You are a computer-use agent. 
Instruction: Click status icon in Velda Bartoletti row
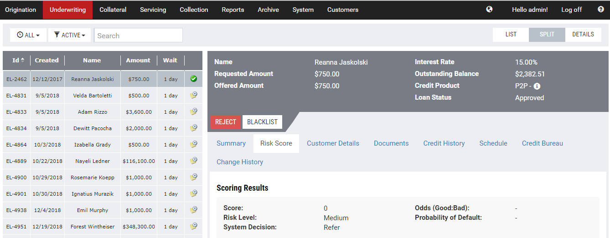(193, 96)
